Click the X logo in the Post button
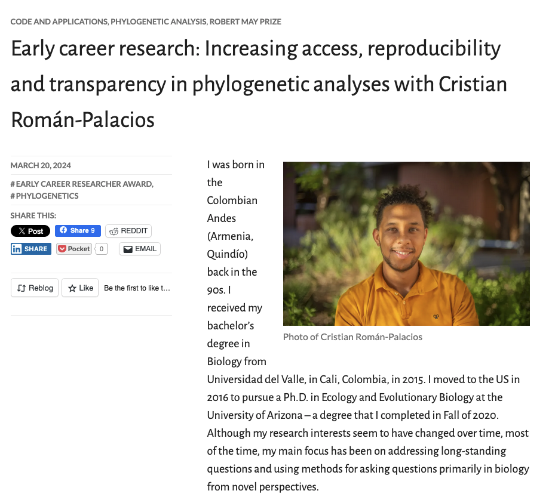 coord(22,231)
